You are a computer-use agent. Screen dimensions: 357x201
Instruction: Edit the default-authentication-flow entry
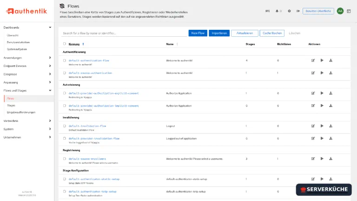click(x=313, y=60)
